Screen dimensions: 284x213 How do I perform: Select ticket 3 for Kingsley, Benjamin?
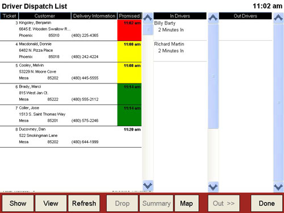[x=71, y=30]
